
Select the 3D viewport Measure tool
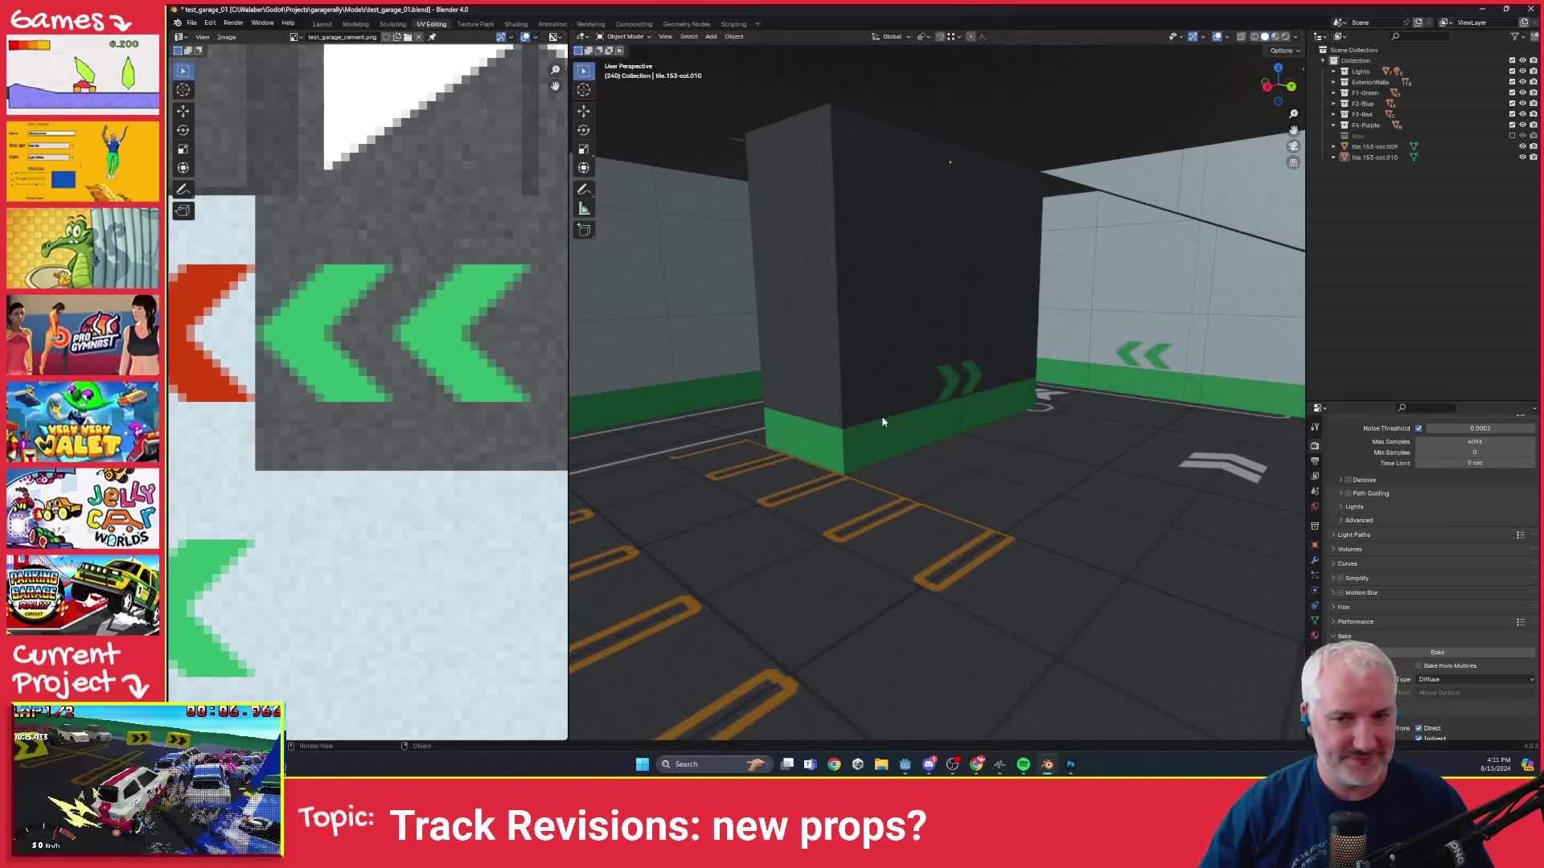point(584,209)
